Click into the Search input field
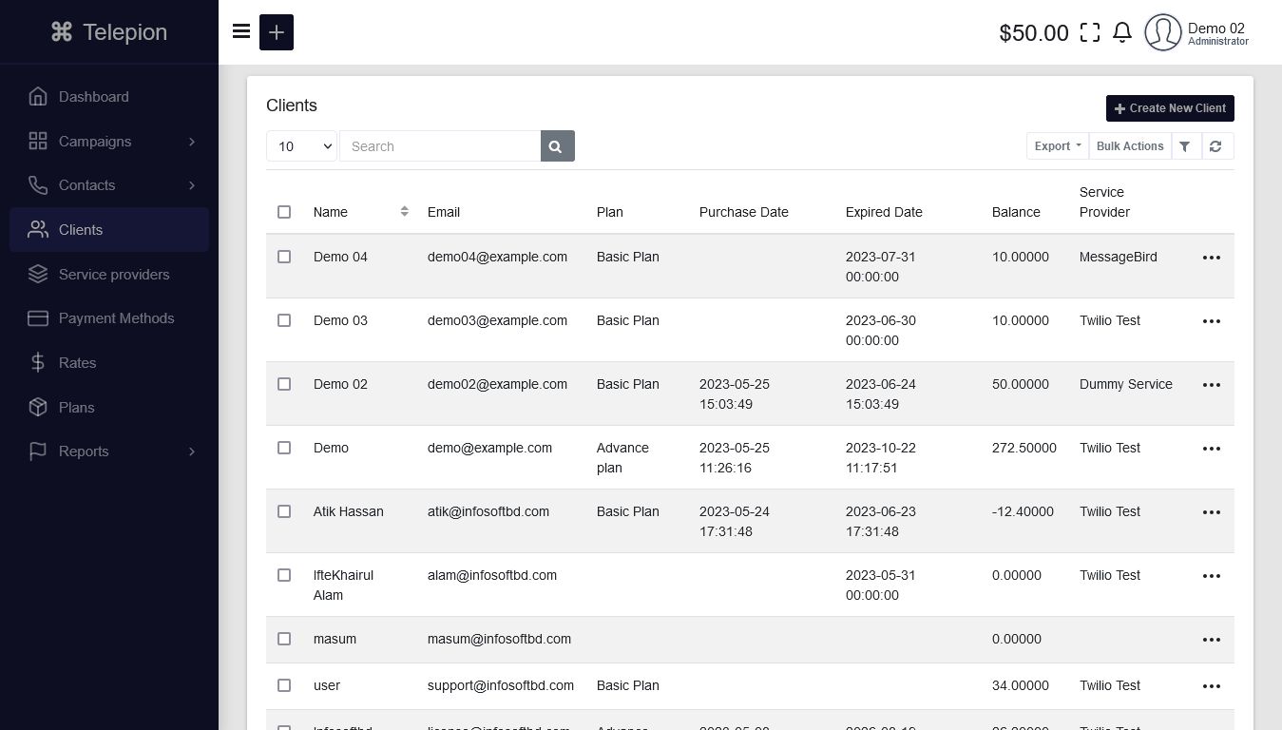 [x=440, y=146]
